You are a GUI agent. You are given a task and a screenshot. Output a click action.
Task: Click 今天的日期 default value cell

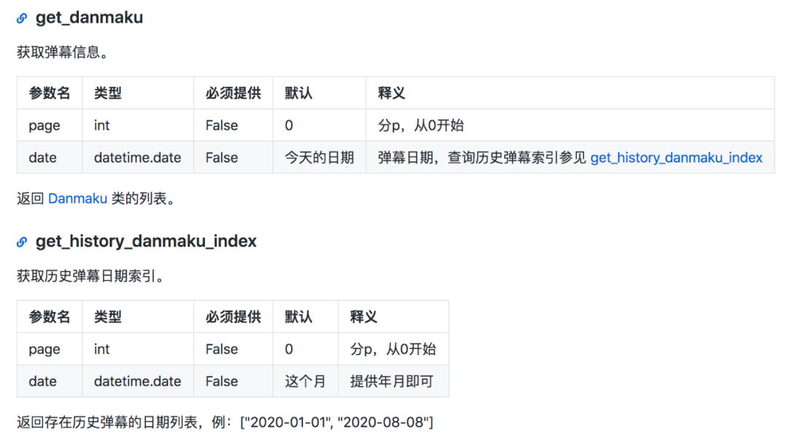(x=319, y=158)
